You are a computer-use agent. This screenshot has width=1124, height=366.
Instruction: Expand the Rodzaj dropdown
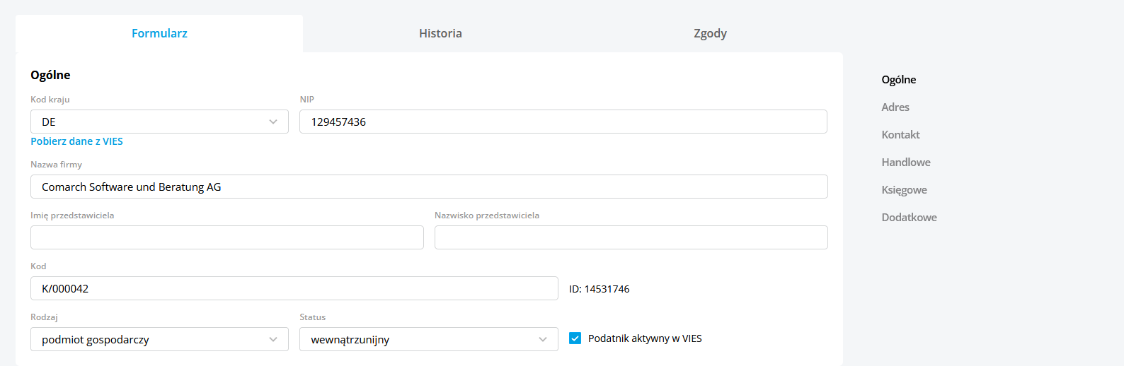click(159, 339)
